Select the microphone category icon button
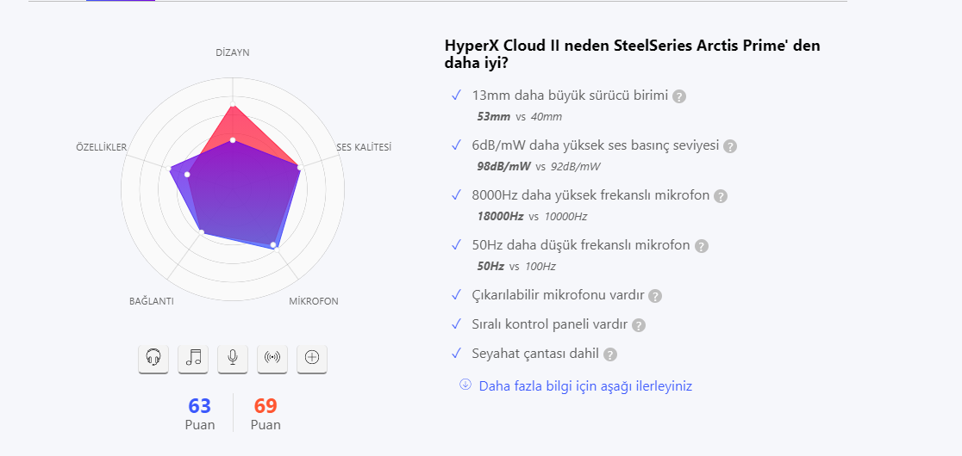 click(233, 358)
